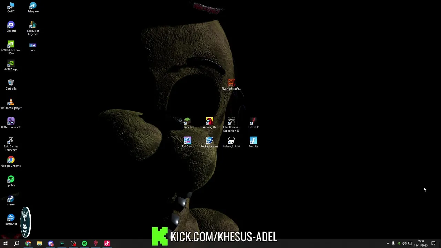Open Spotify from the taskbar
This screenshot has width=441, height=248.
tap(84, 244)
